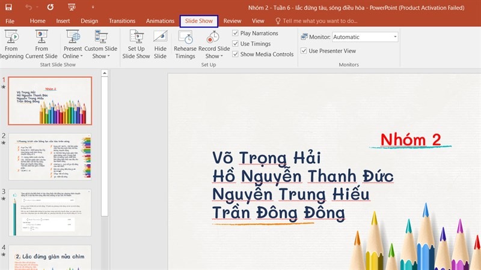Uncheck the Use Timings checkbox
481x270 pixels.
tap(235, 43)
